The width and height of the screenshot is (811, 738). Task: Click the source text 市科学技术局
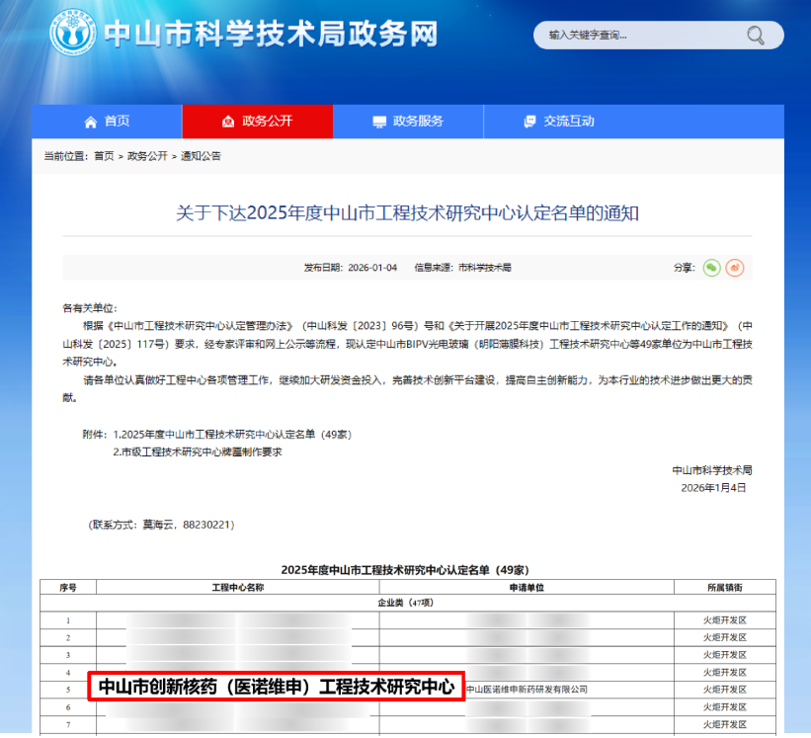pyautogui.click(x=485, y=268)
